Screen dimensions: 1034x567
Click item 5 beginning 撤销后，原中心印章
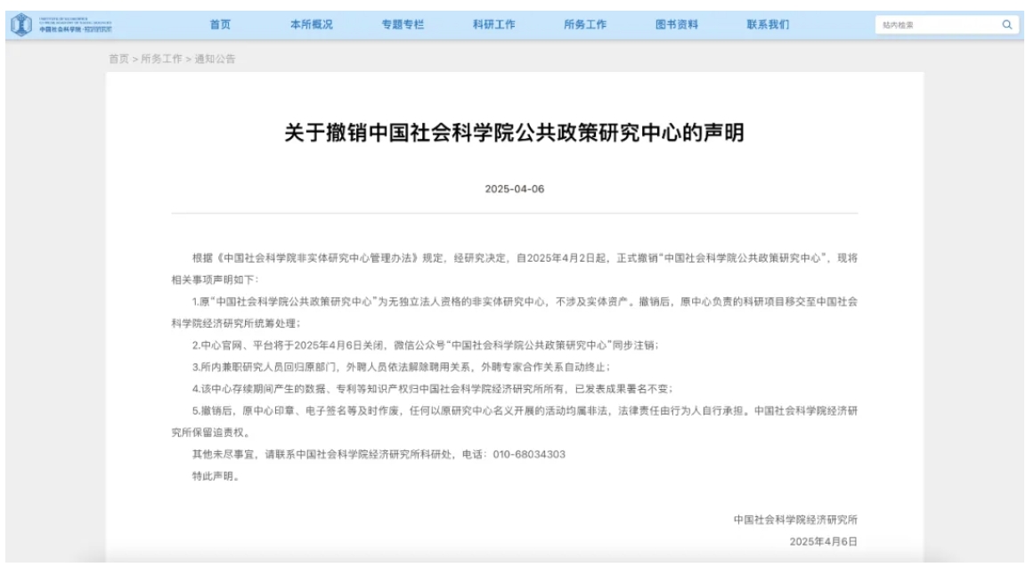(x=515, y=421)
